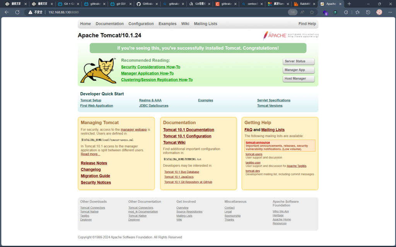
Task: Open the favorites list icon
Action: tap(357, 12)
